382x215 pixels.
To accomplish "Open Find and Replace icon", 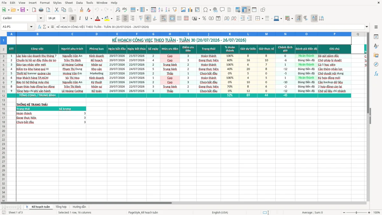I will [118, 10].
